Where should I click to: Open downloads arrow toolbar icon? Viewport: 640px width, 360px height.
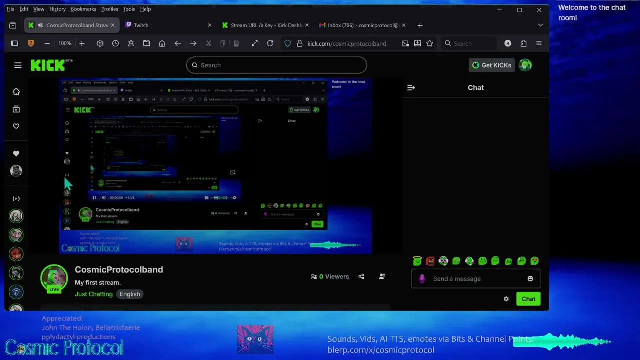[x=417, y=43]
